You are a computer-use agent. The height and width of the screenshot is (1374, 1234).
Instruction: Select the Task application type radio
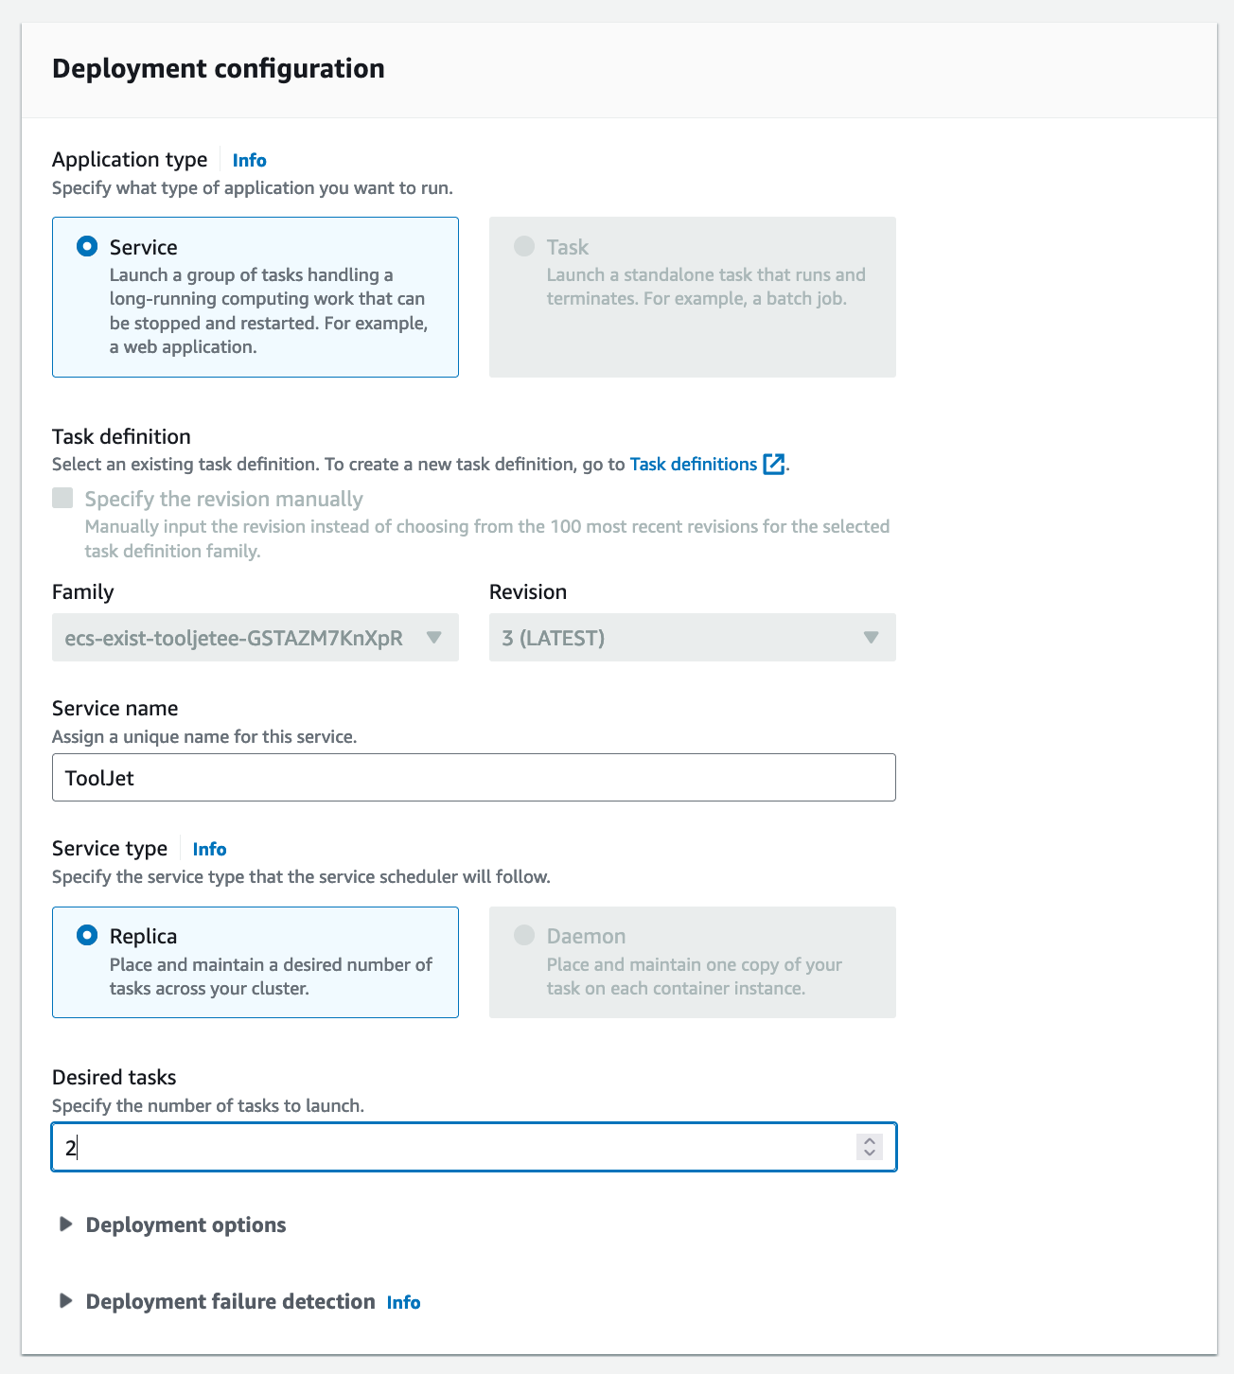pyautogui.click(x=524, y=247)
